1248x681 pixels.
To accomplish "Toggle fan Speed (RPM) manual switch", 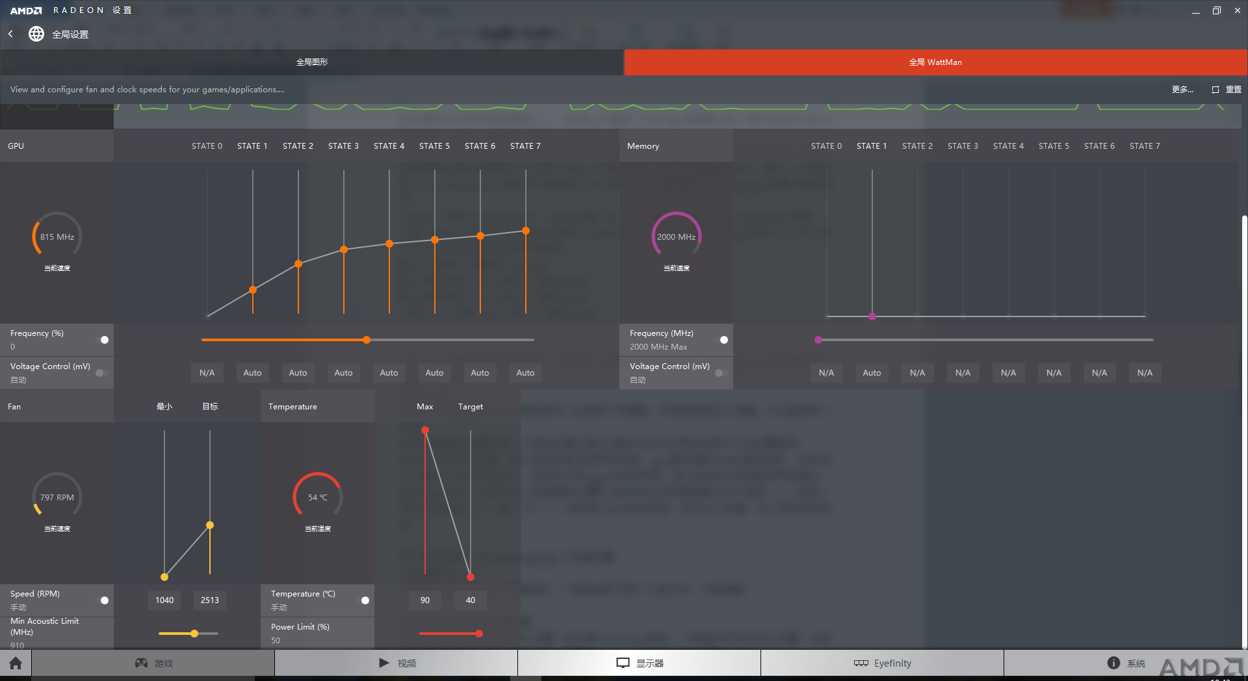I will click(102, 600).
